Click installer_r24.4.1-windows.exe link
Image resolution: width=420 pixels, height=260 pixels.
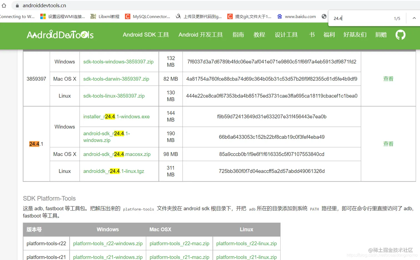tap(117, 117)
